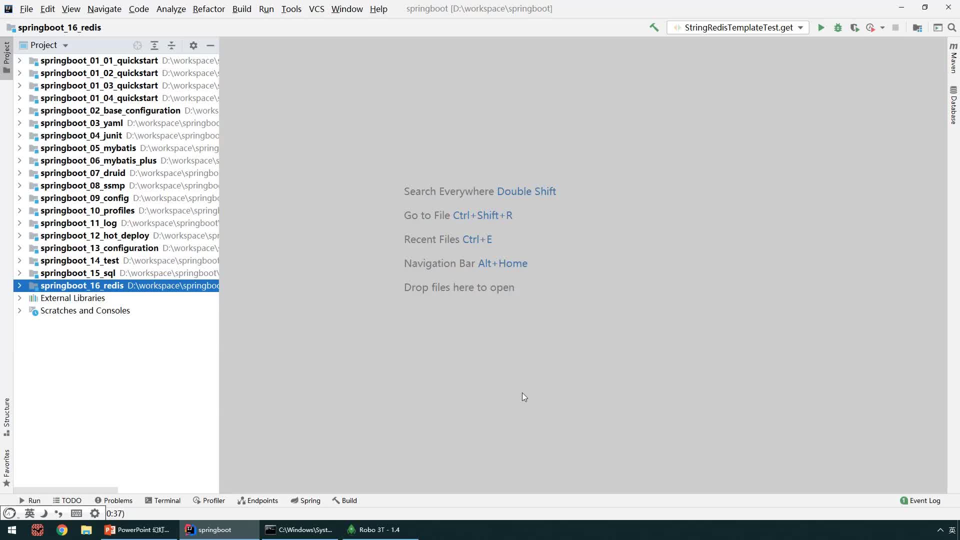Image resolution: width=960 pixels, height=540 pixels.
Task: Click the Expand All icon in the Project panel
Action: tap(154, 45)
